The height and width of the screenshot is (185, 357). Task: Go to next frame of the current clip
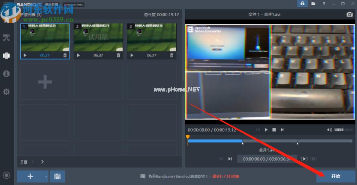click(230, 159)
